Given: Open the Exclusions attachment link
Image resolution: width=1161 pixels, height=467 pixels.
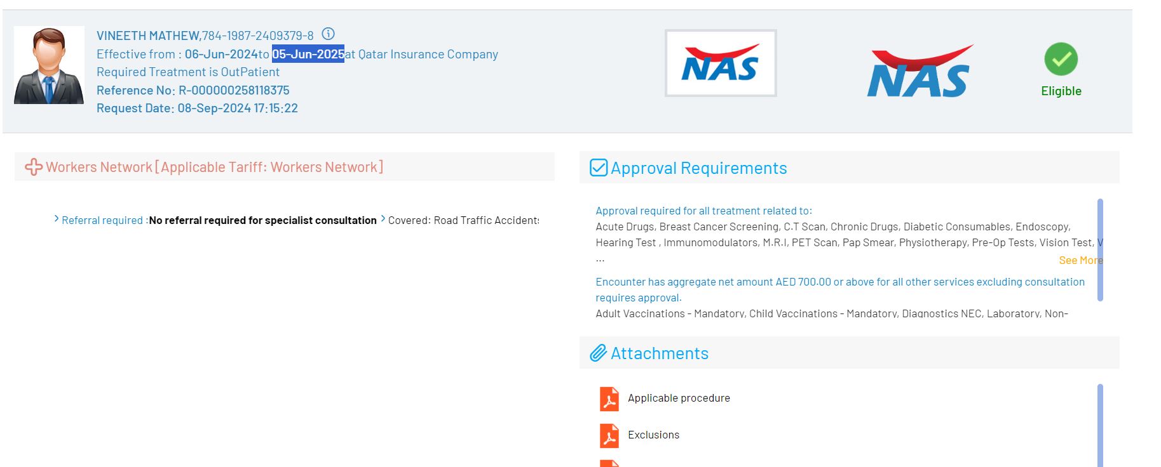Looking at the screenshot, I should click(653, 435).
